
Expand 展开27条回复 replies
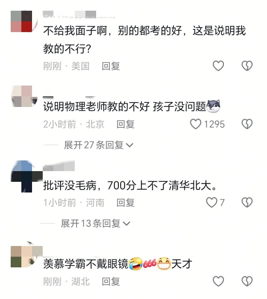pyautogui.click(x=98, y=145)
